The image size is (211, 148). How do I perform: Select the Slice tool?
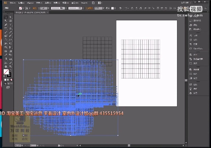pos(10,63)
